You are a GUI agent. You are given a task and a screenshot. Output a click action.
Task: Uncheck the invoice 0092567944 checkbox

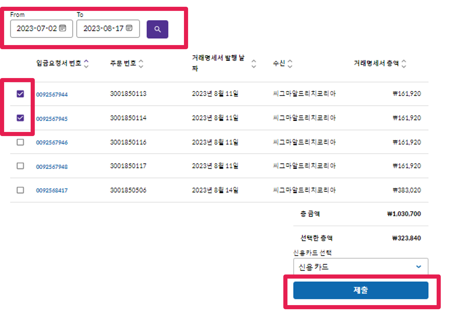[20, 94]
